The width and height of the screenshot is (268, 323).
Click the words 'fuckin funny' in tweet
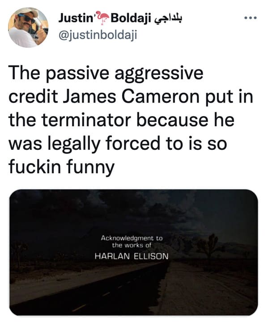(x=61, y=167)
